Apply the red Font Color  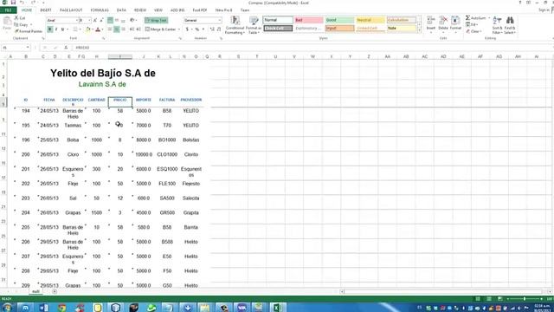click(x=98, y=29)
